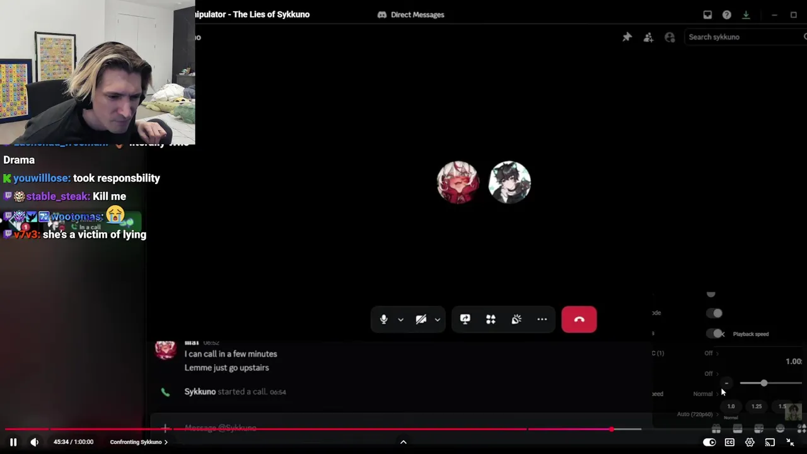Show user profile icon
The height and width of the screenshot is (454, 807).
(x=670, y=37)
